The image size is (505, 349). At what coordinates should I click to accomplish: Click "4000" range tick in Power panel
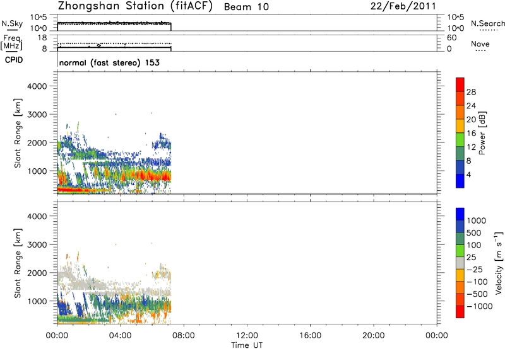click(37, 86)
